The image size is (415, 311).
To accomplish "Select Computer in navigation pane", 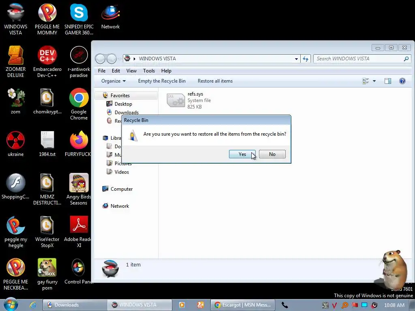I will 121,189.
